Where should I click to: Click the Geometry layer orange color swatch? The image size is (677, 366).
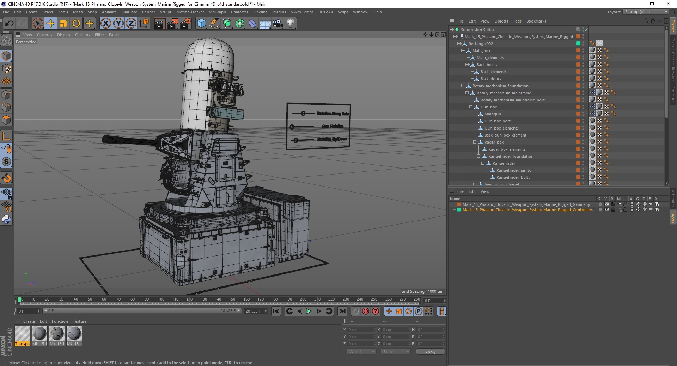[x=459, y=204]
